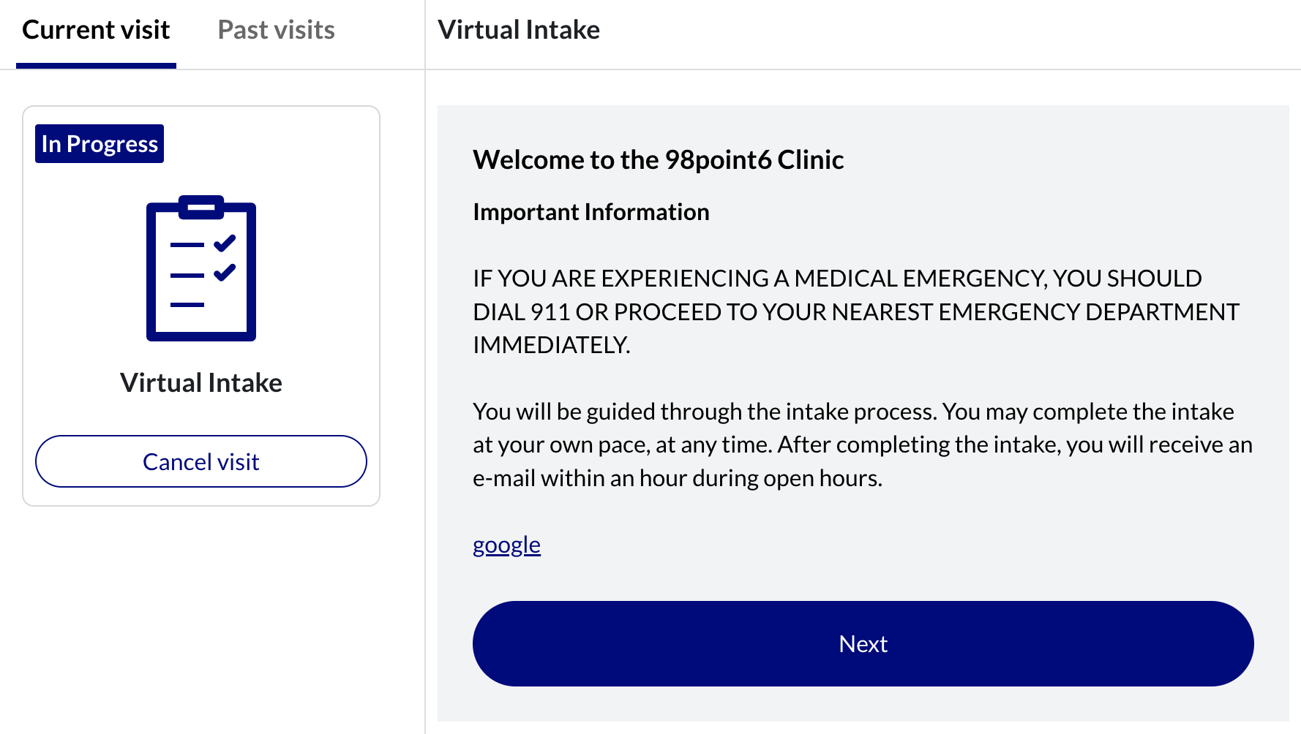The width and height of the screenshot is (1301, 734).
Task: Click the e-mail within an hour sentence
Action: [x=678, y=478]
